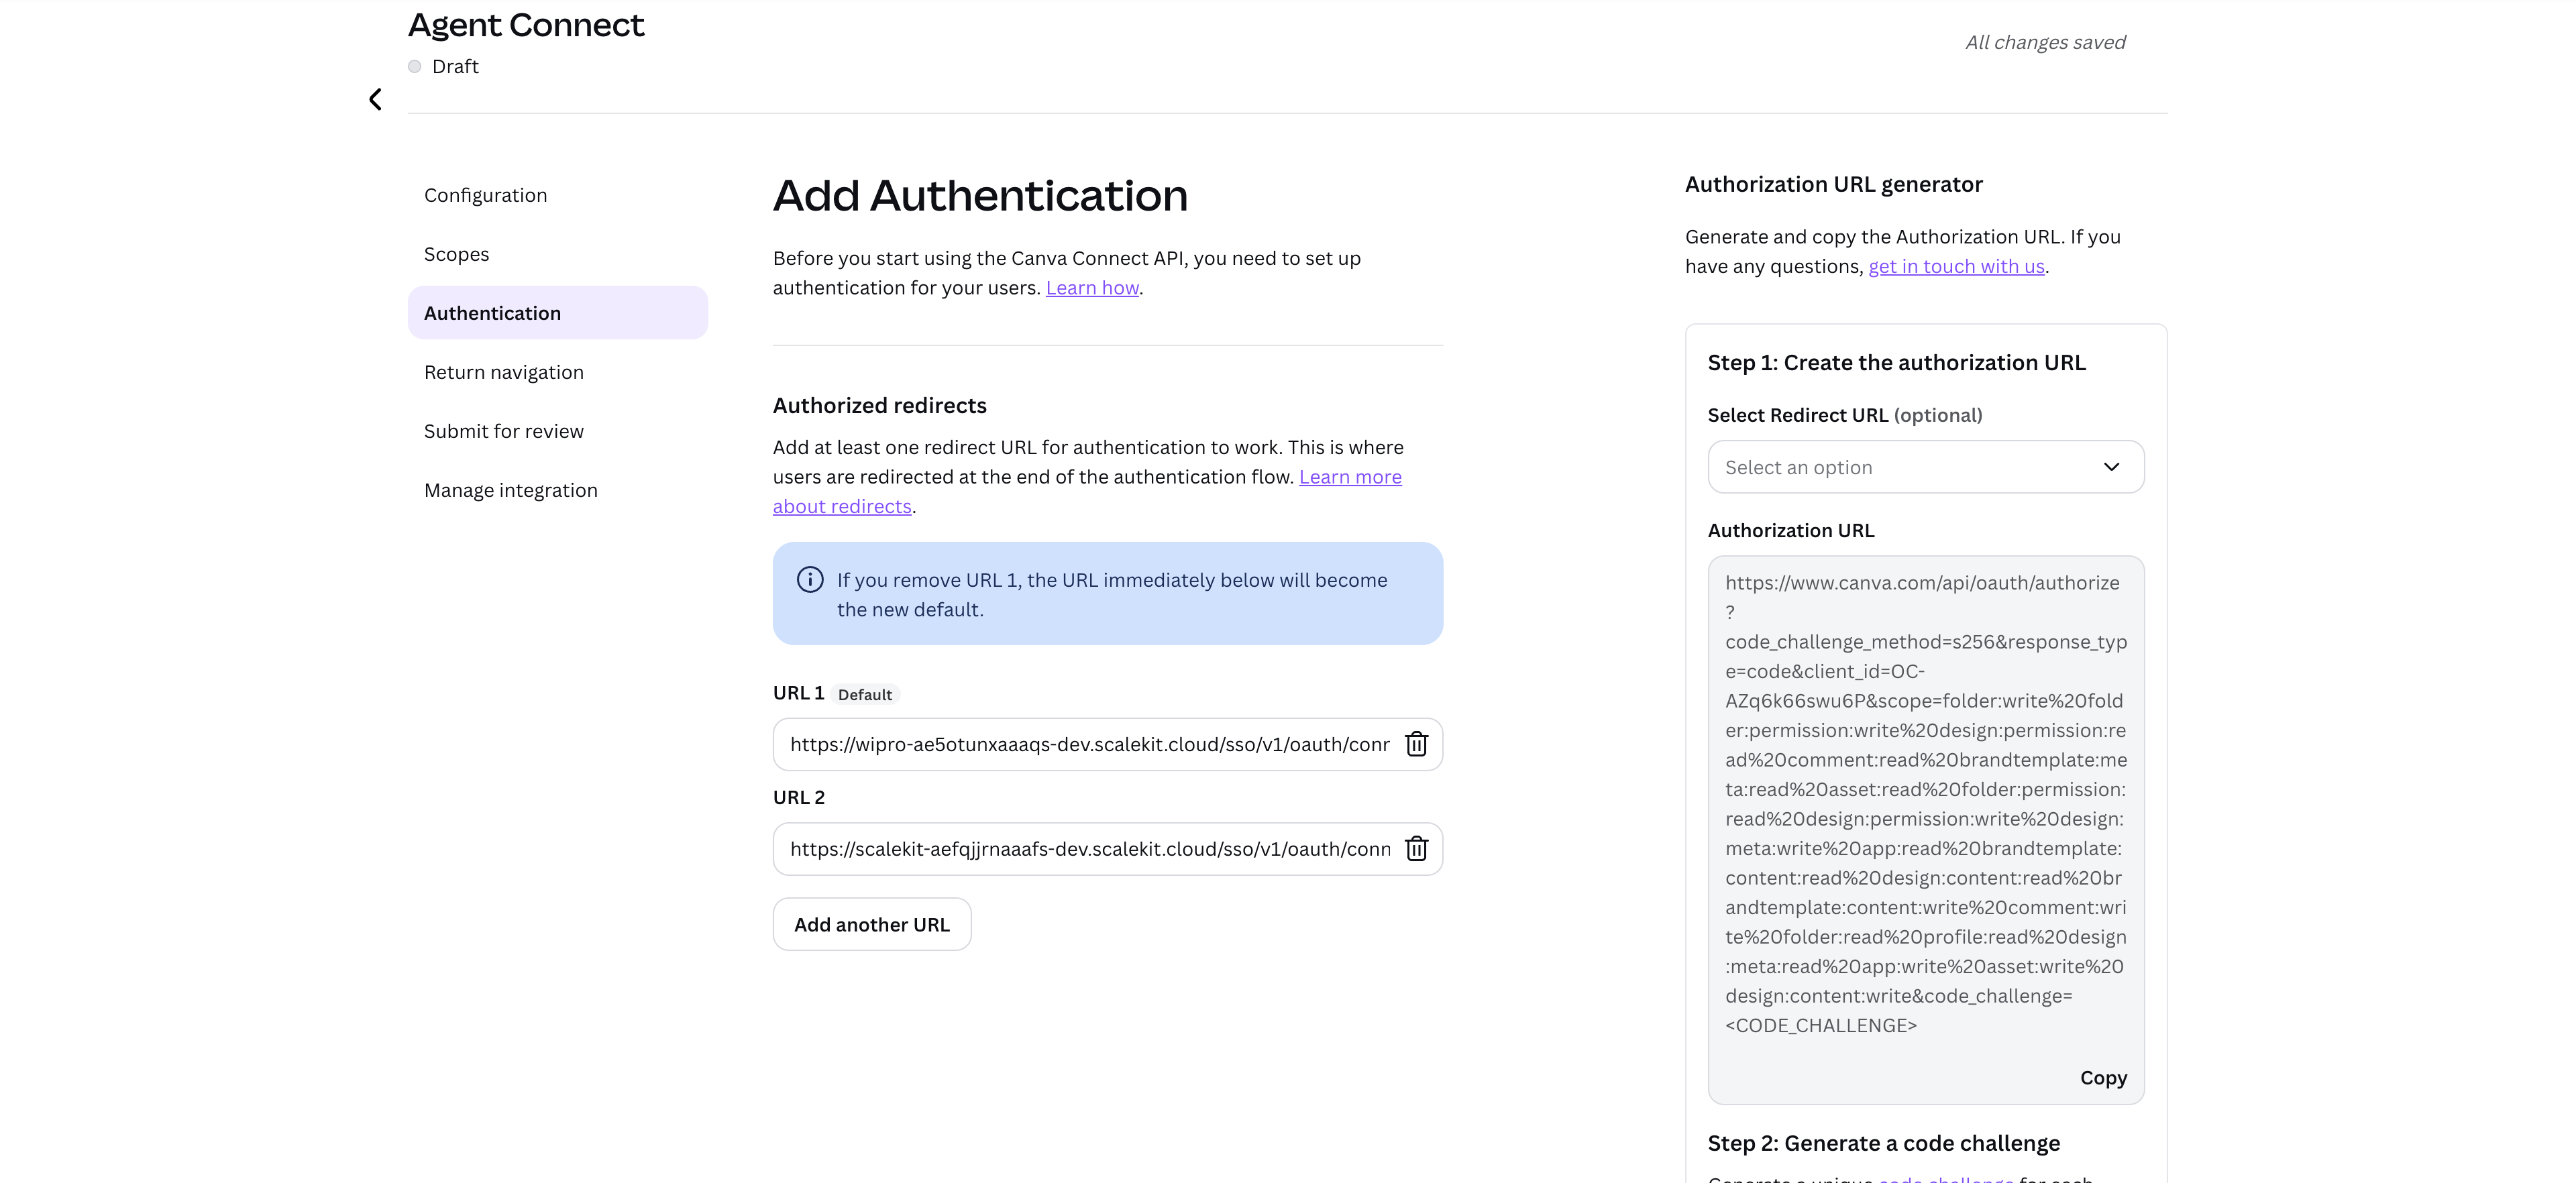
Task: Copy the Authorization URL
Action: coord(2103,1078)
